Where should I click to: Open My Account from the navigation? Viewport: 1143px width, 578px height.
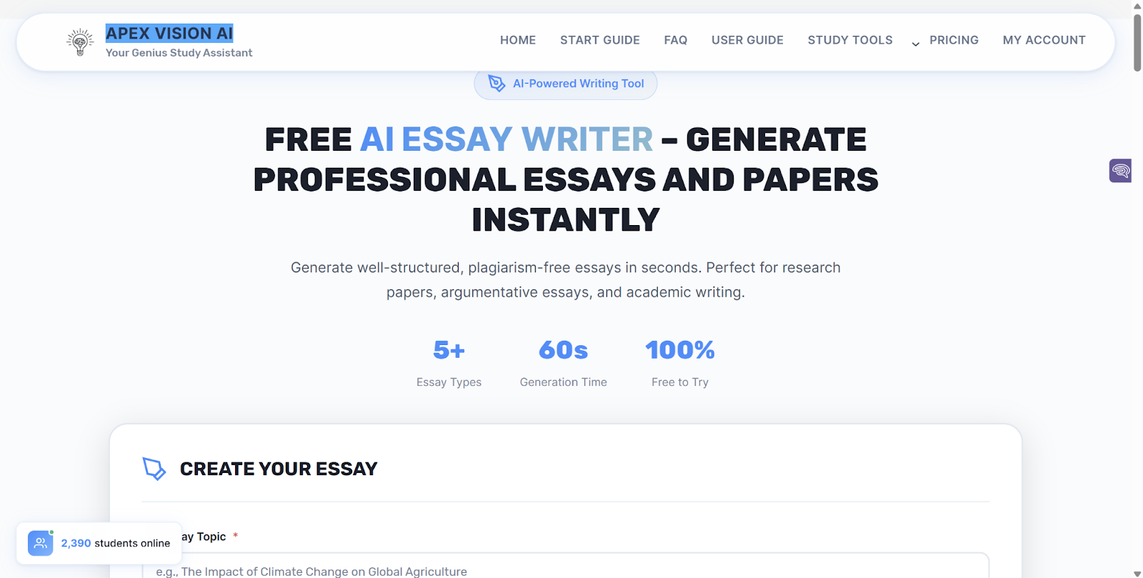(1044, 40)
